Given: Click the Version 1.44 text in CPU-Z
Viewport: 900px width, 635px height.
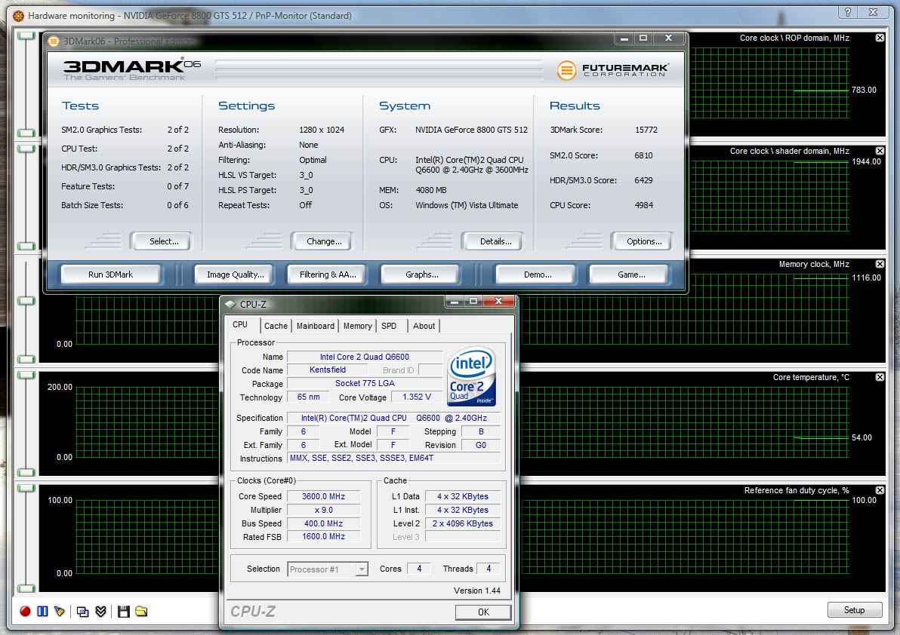Looking at the screenshot, I should pos(477,591).
